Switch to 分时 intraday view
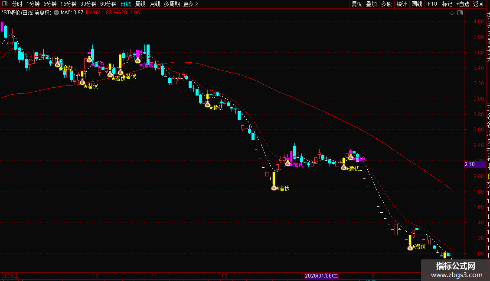 point(17,4)
